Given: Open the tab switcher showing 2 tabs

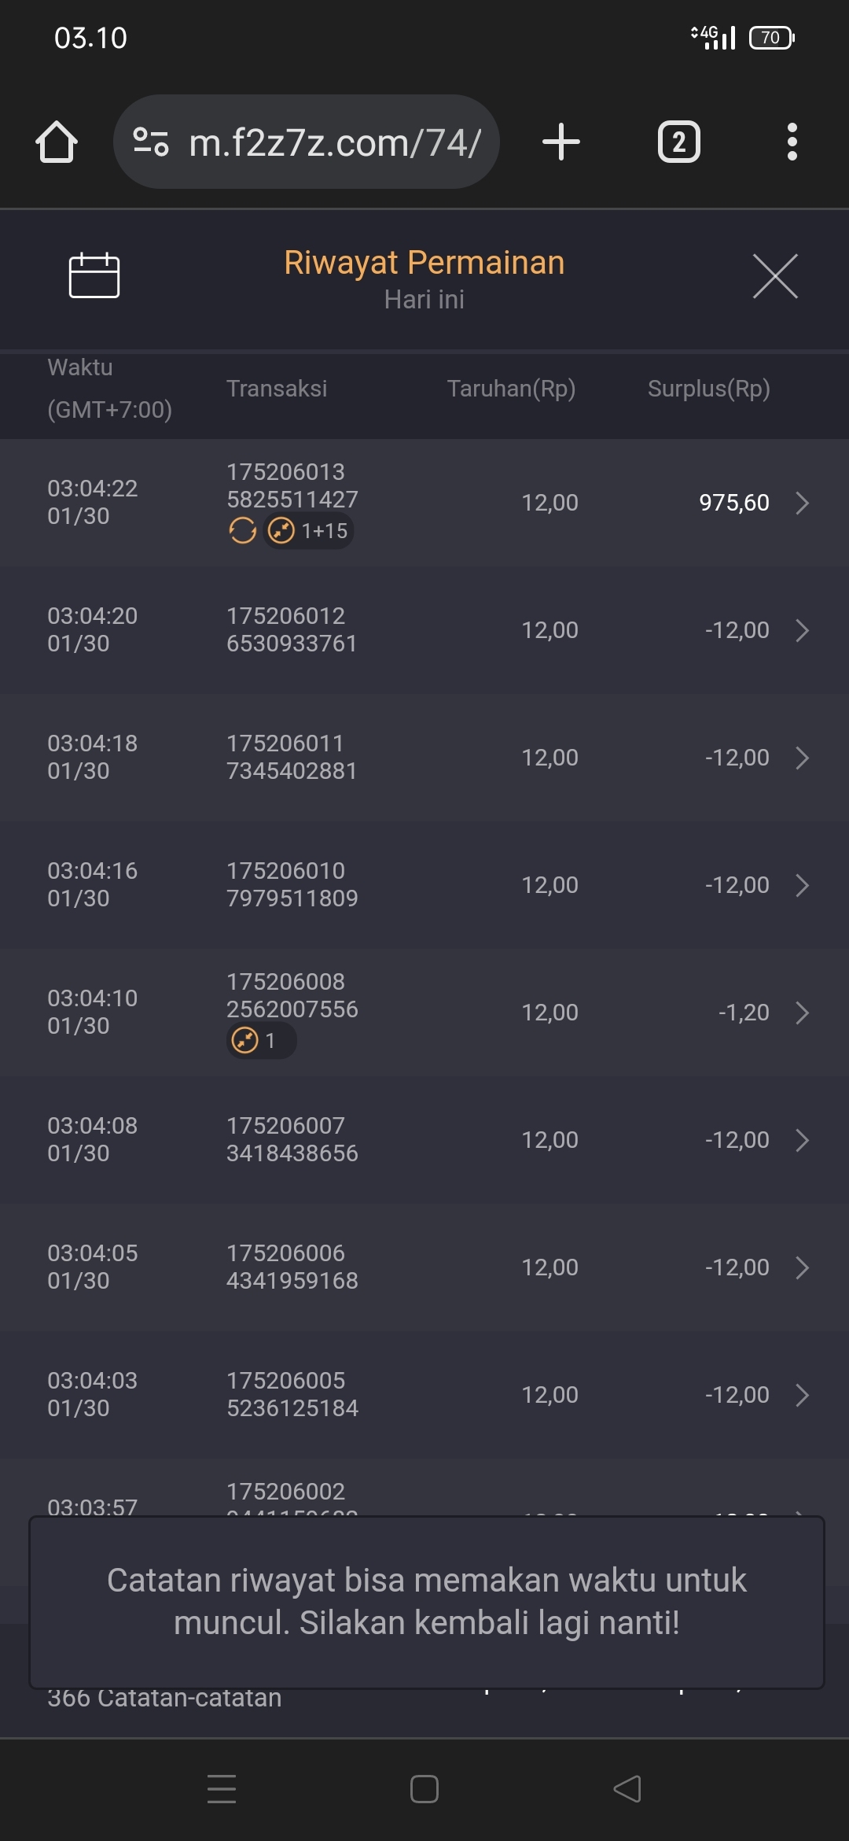Looking at the screenshot, I should point(678,142).
